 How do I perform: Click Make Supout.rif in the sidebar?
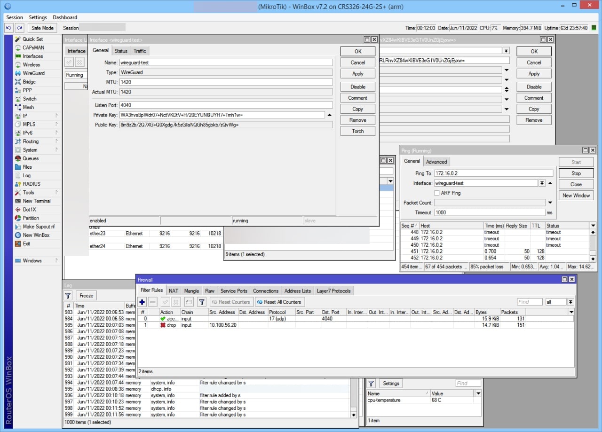39,227
